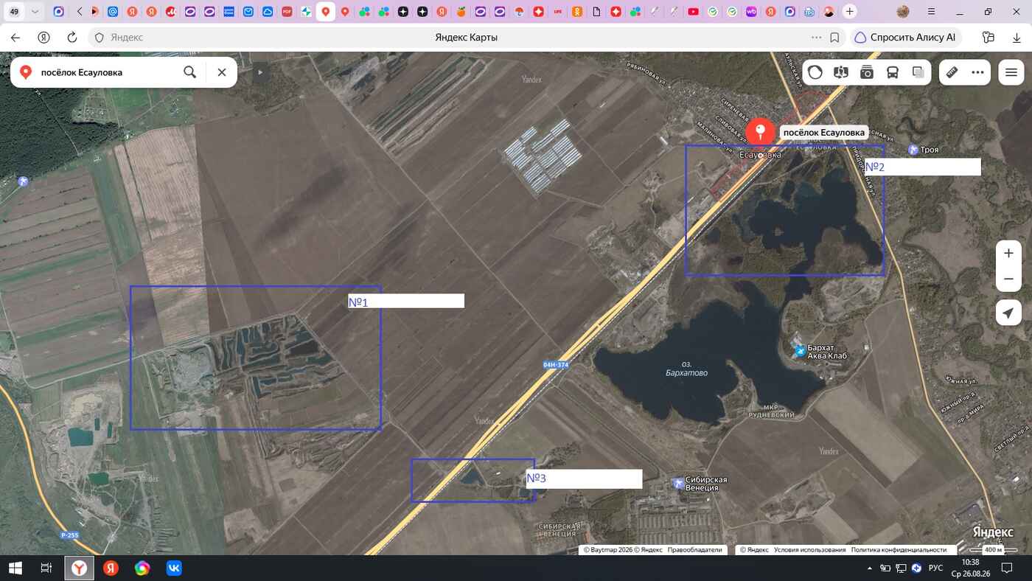Click the посёлок Есауловка search field
1032x581 pixels.
107,72
